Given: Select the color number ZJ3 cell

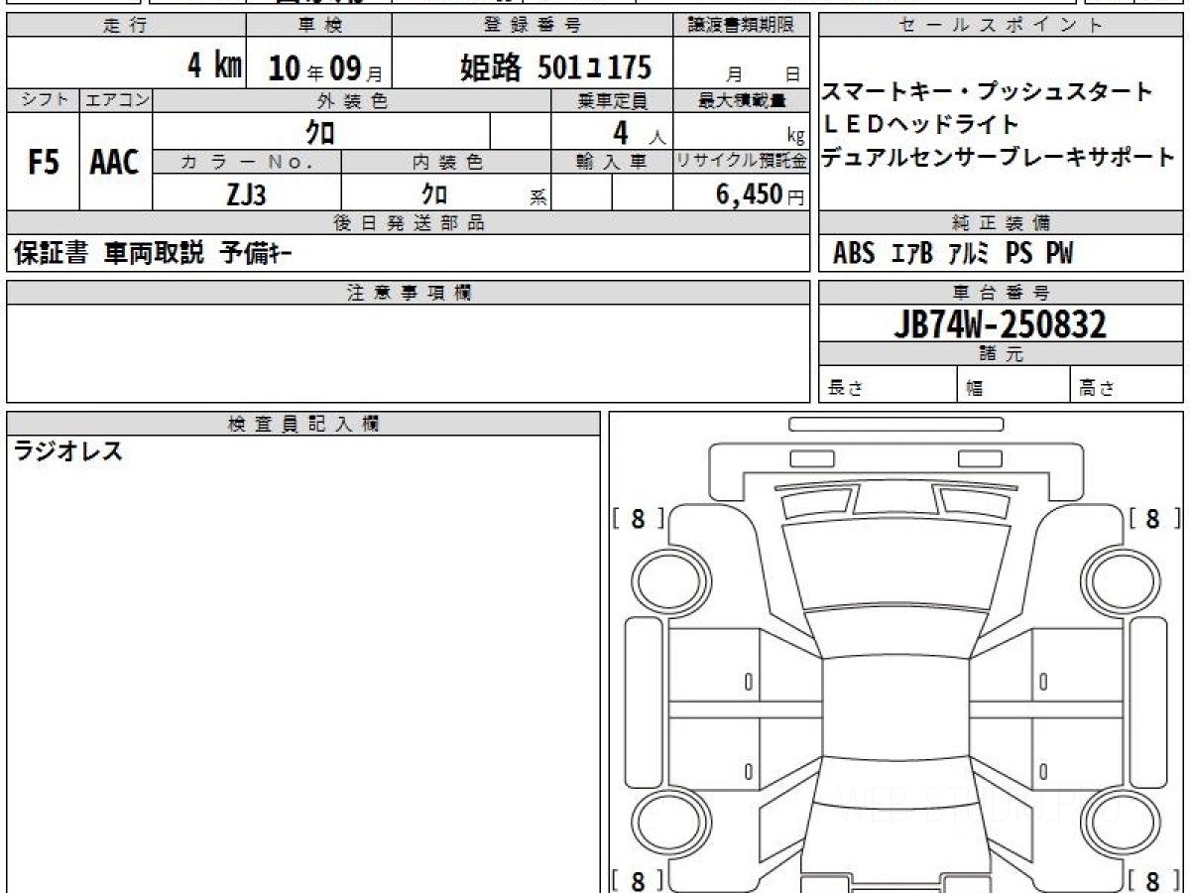Looking at the screenshot, I should tap(247, 194).
